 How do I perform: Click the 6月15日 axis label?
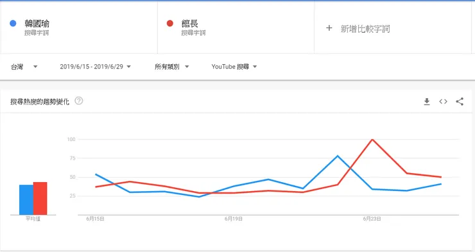click(x=96, y=219)
